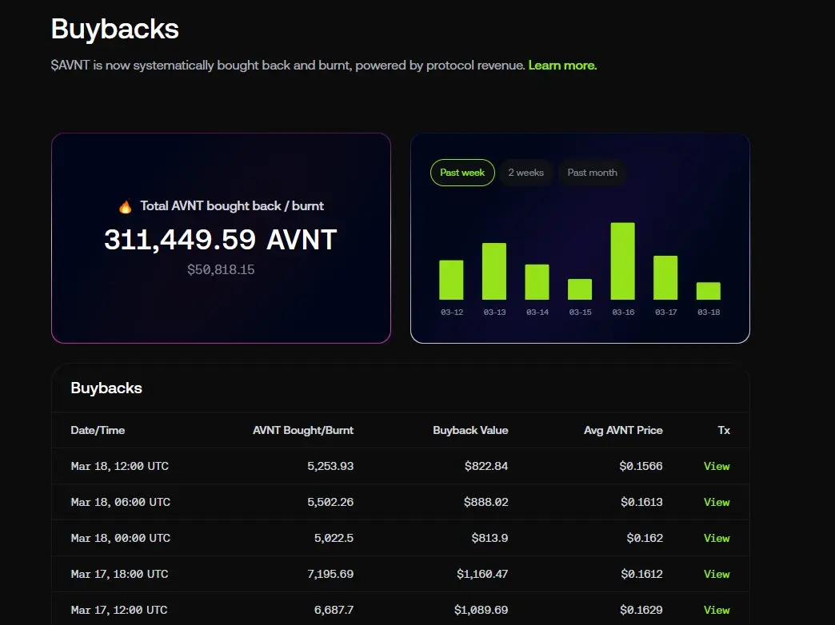Image resolution: width=835 pixels, height=625 pixels.
Task: Click the 5,022.5 amount cell
Action: tap(334, 538)
